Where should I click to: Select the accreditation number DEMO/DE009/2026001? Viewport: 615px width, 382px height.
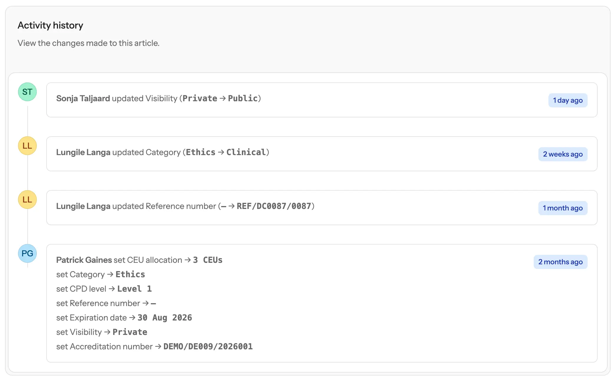tap(208, 346)
